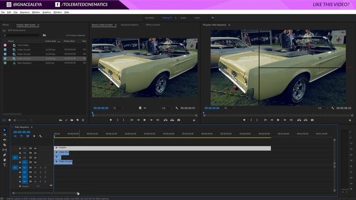
Task: Select the Razor tool
Action: click(x=4, y=145)
